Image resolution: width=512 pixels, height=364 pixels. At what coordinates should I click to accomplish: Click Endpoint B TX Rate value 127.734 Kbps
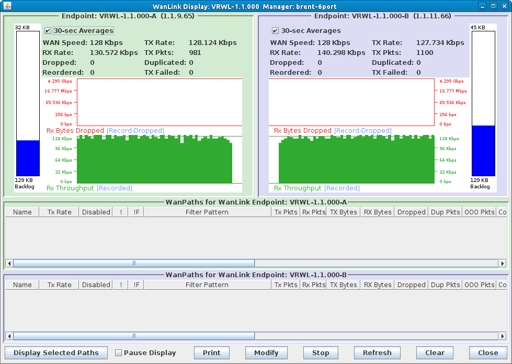point(440,43)
